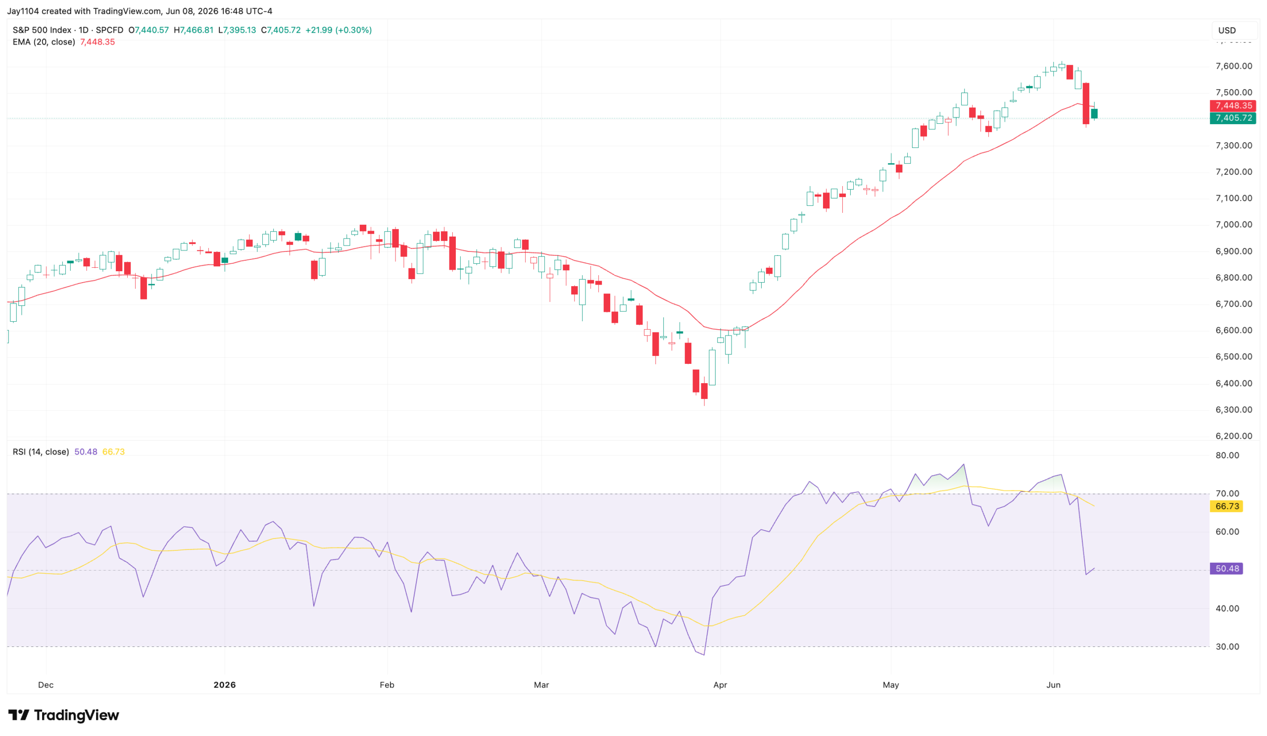The image size is (1267, 736).
Task: Click the purple 50.48 RSI value tag
Action: tap(1226, 569)
